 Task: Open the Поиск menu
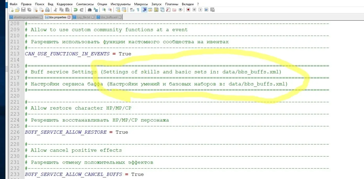coord(40,4)
